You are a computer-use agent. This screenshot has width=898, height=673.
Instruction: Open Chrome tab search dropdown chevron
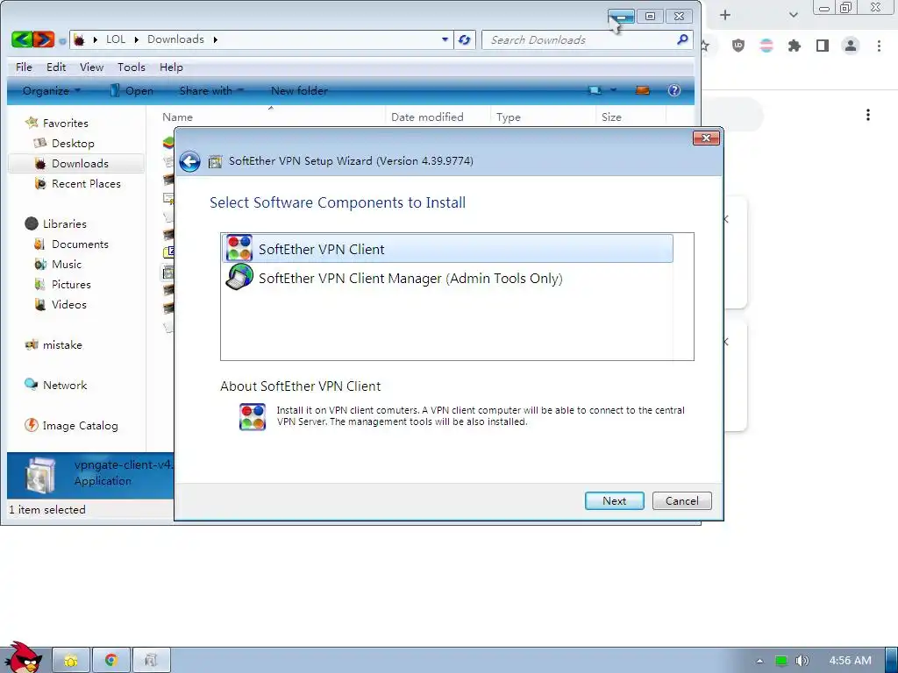(793, 15)
